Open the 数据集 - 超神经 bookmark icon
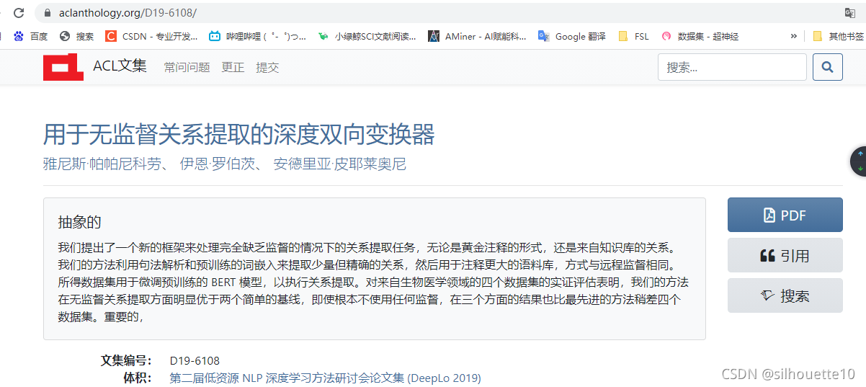Screen dimensions: 866x387 click(x=666, y=36)
